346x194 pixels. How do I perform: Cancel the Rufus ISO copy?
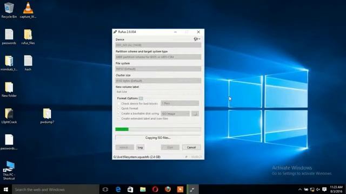pyautogui.click(x=191, y=147)
